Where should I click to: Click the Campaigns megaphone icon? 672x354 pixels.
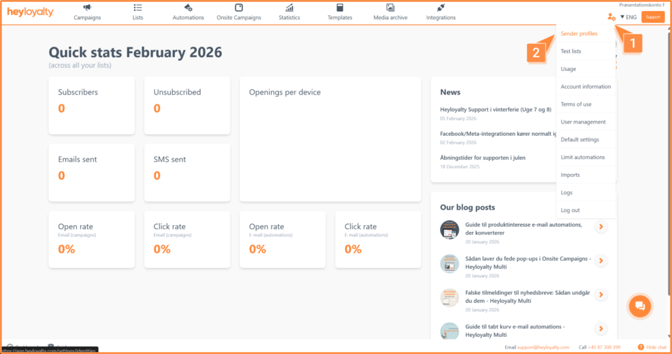(87, 8)
